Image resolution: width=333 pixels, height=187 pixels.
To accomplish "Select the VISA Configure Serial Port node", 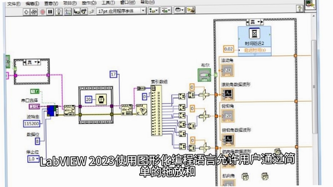I will coord(52,111).
